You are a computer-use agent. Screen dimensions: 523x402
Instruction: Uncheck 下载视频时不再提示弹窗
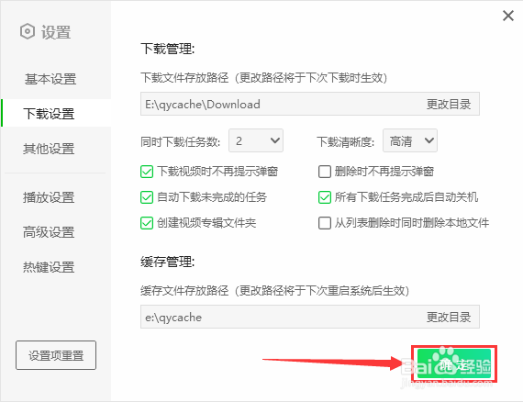coord(147,172)
